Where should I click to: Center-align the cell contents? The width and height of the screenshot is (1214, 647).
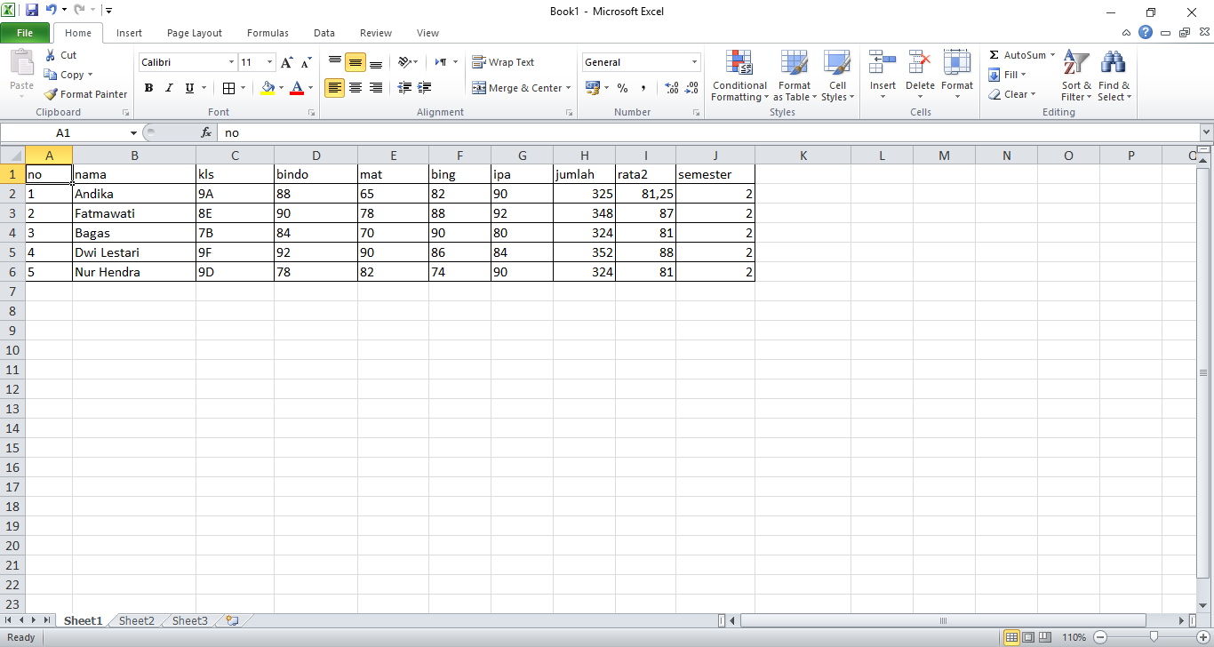click(x=355, y=87)
